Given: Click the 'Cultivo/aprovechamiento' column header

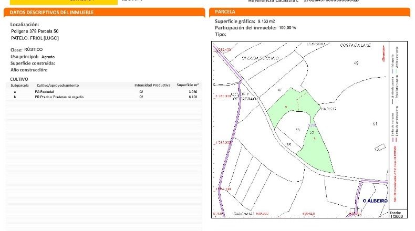Looking at the screenshot, I should 58,85.
